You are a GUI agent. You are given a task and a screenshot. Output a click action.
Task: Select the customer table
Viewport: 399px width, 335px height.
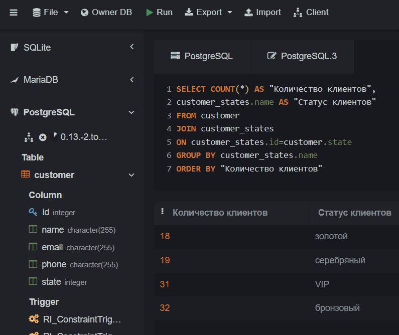tap(54, 175)
